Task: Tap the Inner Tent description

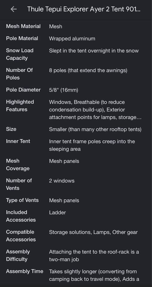Action: tap(92, 145)
